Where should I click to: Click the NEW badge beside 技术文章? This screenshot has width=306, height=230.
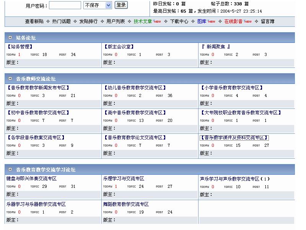[157, 21]
